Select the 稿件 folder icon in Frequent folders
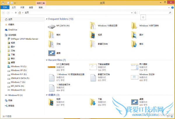 tap(51, 35)
